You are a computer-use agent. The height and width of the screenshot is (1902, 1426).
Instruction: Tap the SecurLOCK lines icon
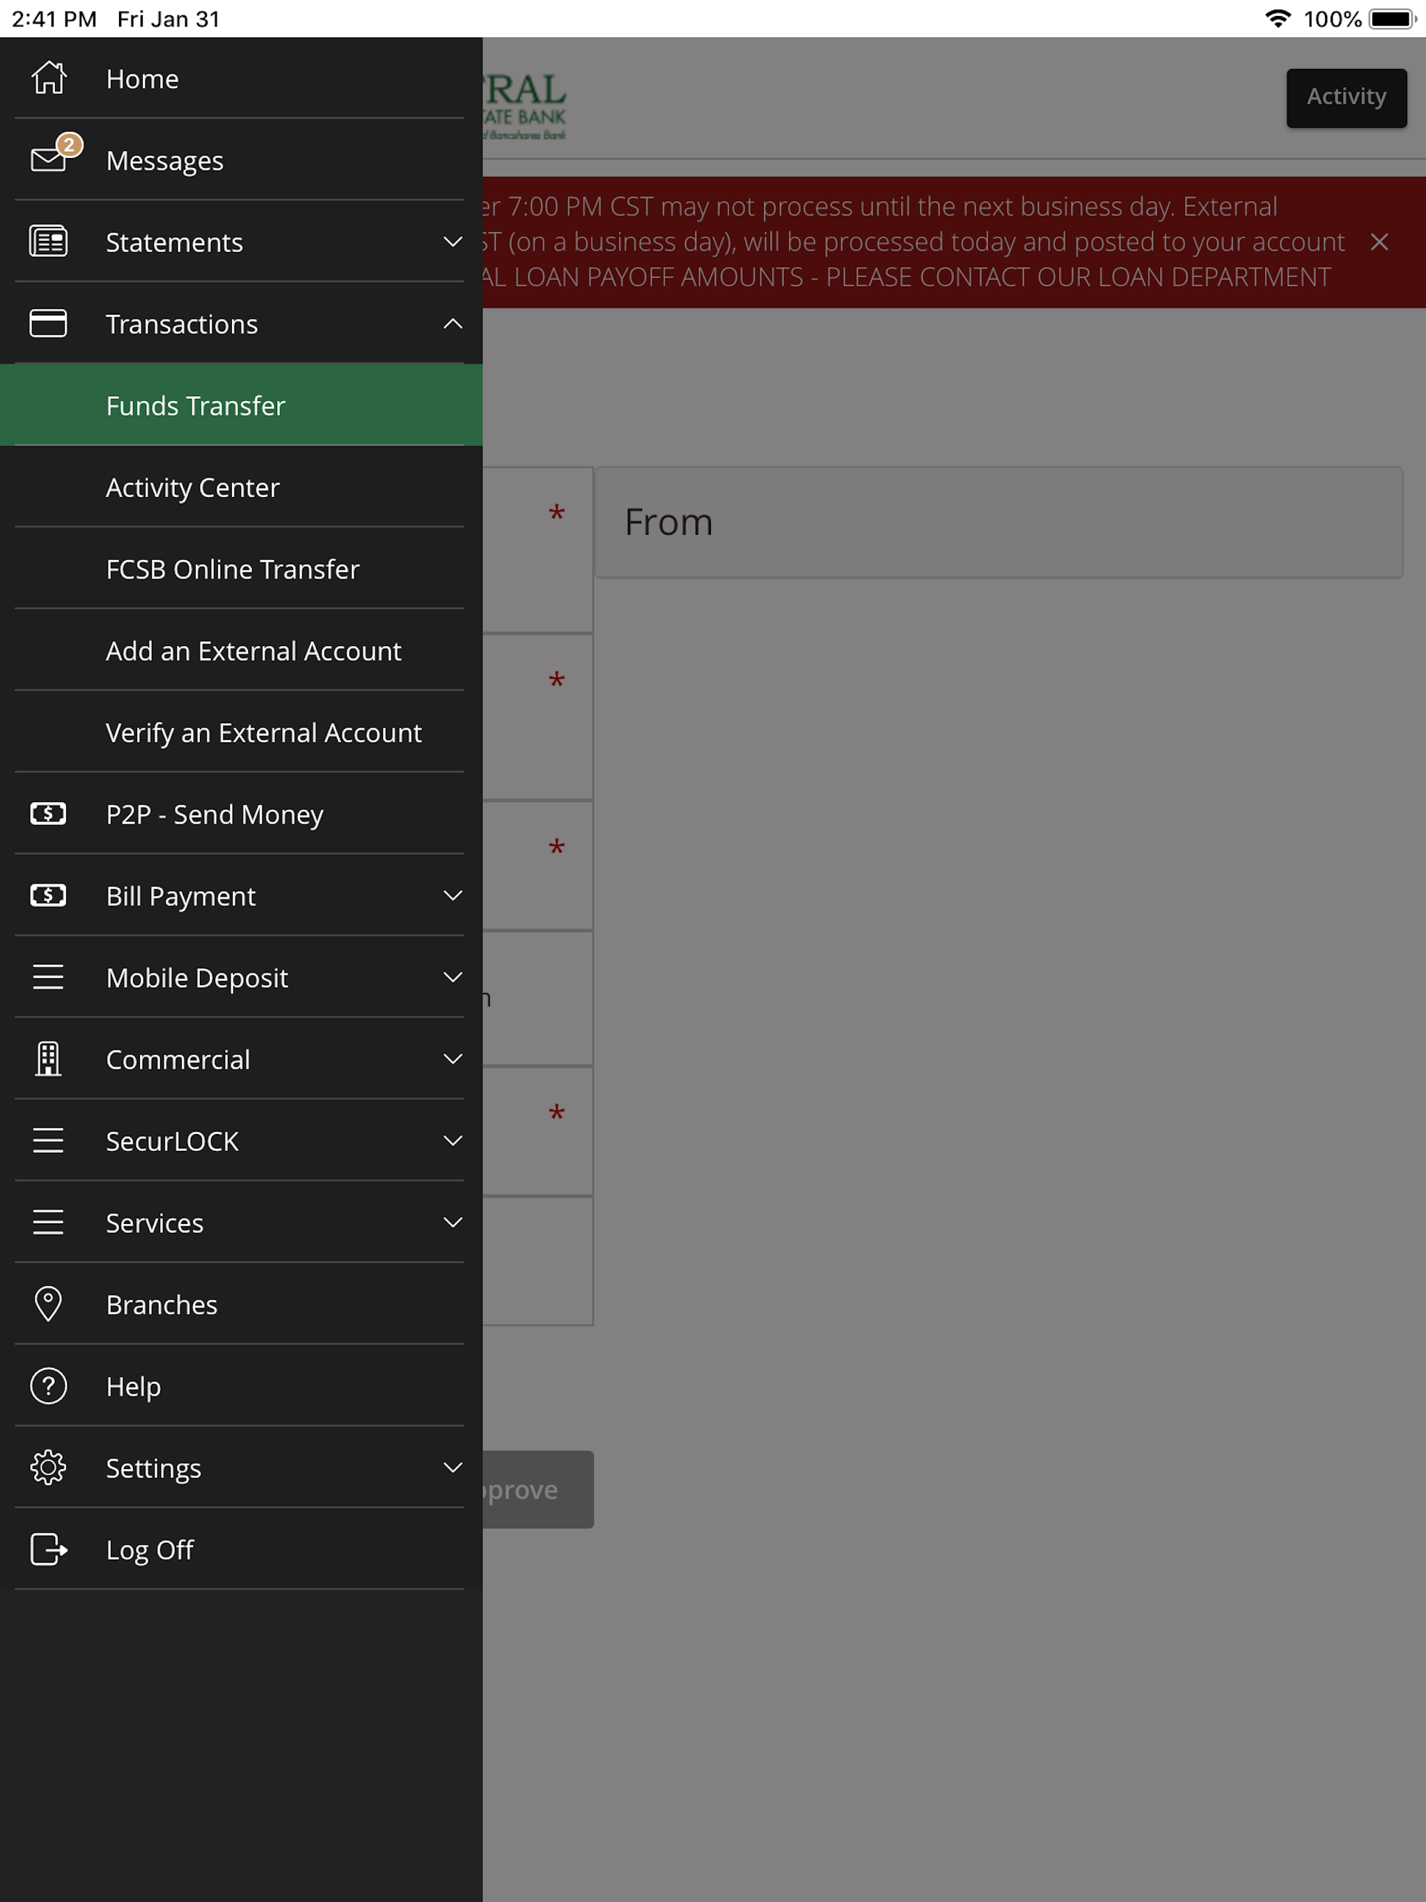pyautogui.click(x=48, y=1140)
